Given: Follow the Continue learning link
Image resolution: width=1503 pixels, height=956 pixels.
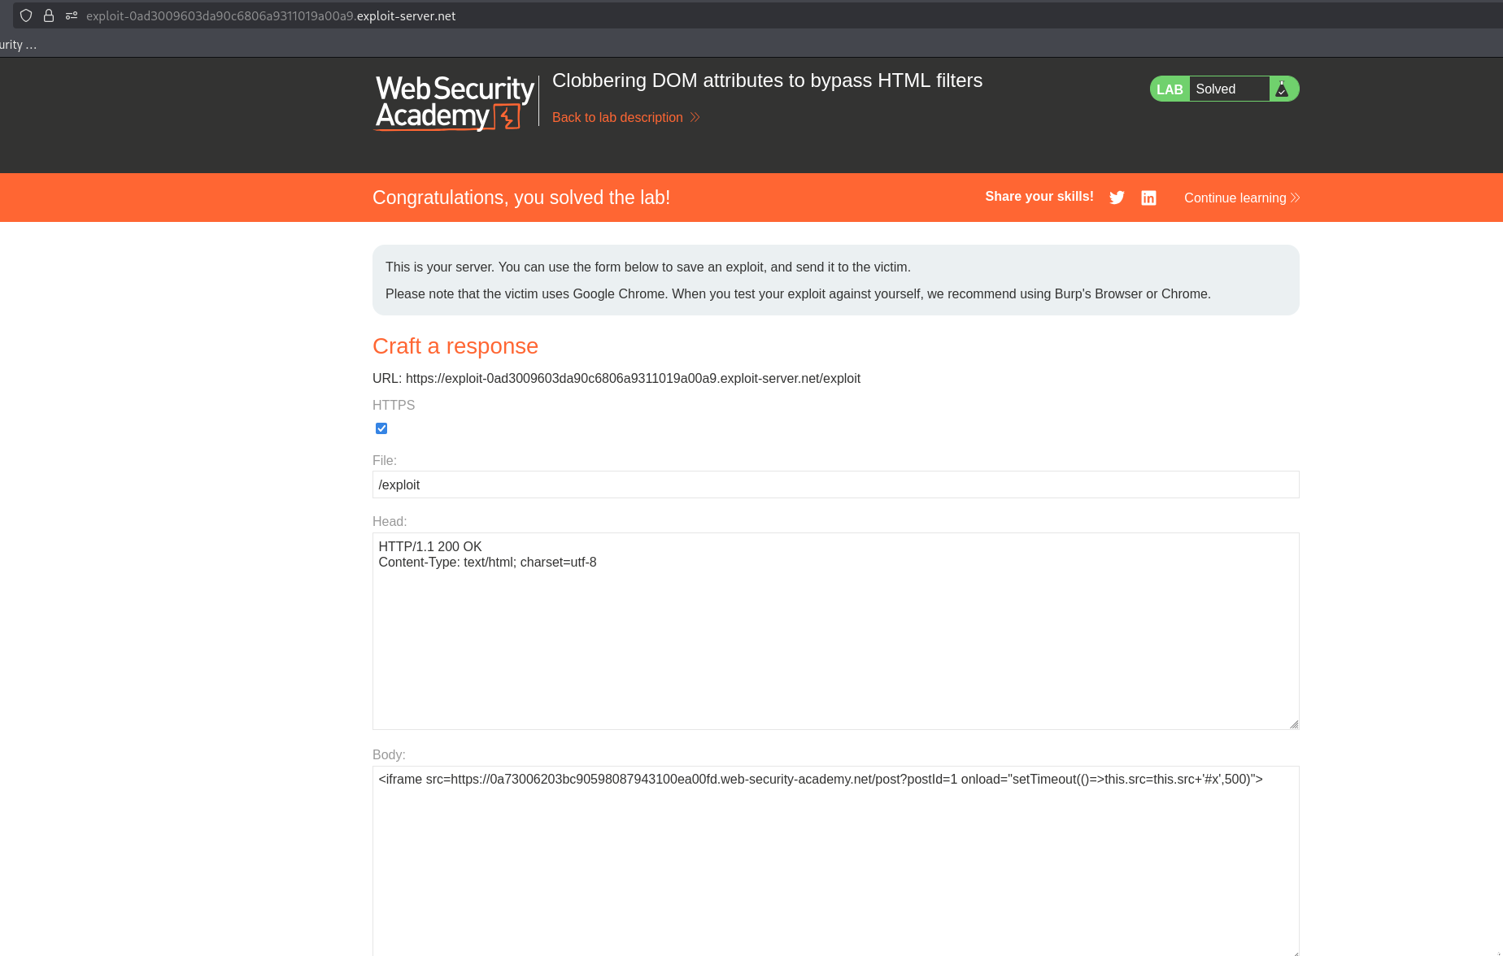Looking at the screenshot, I should pos(1235,198).
